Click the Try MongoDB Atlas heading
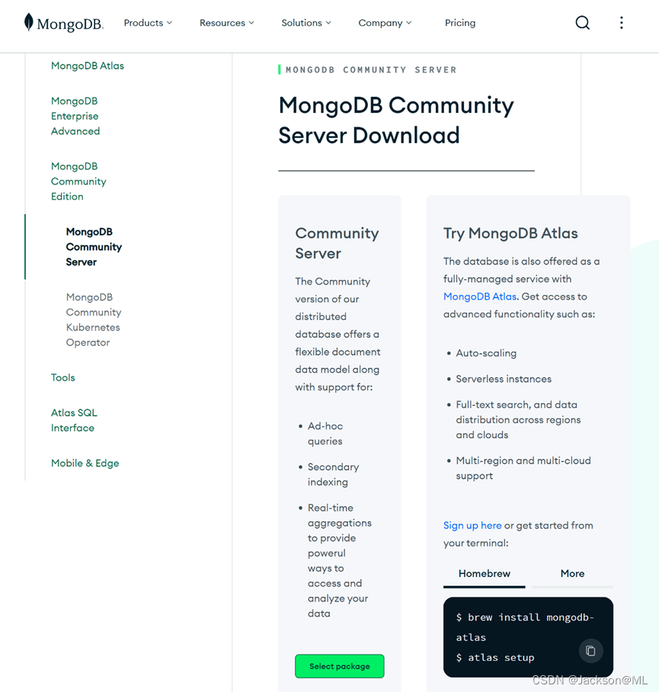Screen dimensions: 659x692 pyautogui.click(x=510, y=233)
